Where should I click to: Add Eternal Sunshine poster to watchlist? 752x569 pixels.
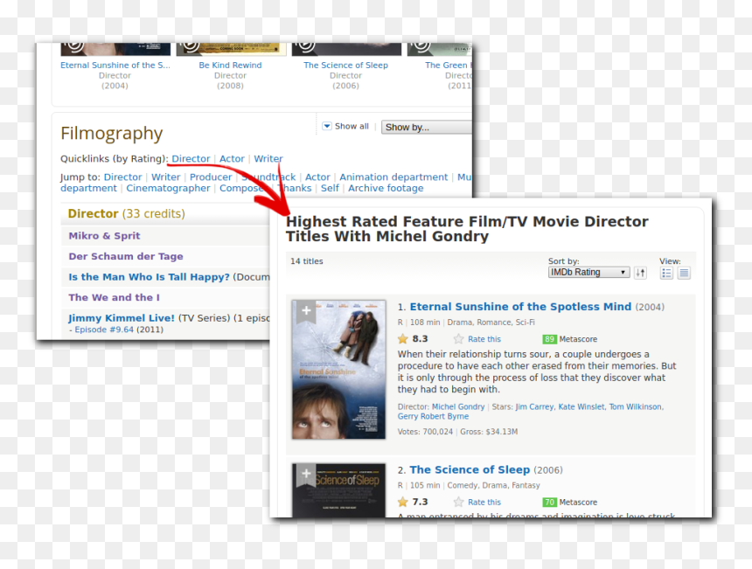coord(306,311)
